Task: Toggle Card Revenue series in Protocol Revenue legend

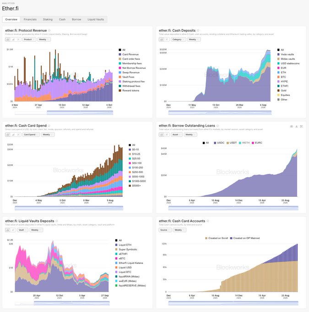Action: click(129, 54)
